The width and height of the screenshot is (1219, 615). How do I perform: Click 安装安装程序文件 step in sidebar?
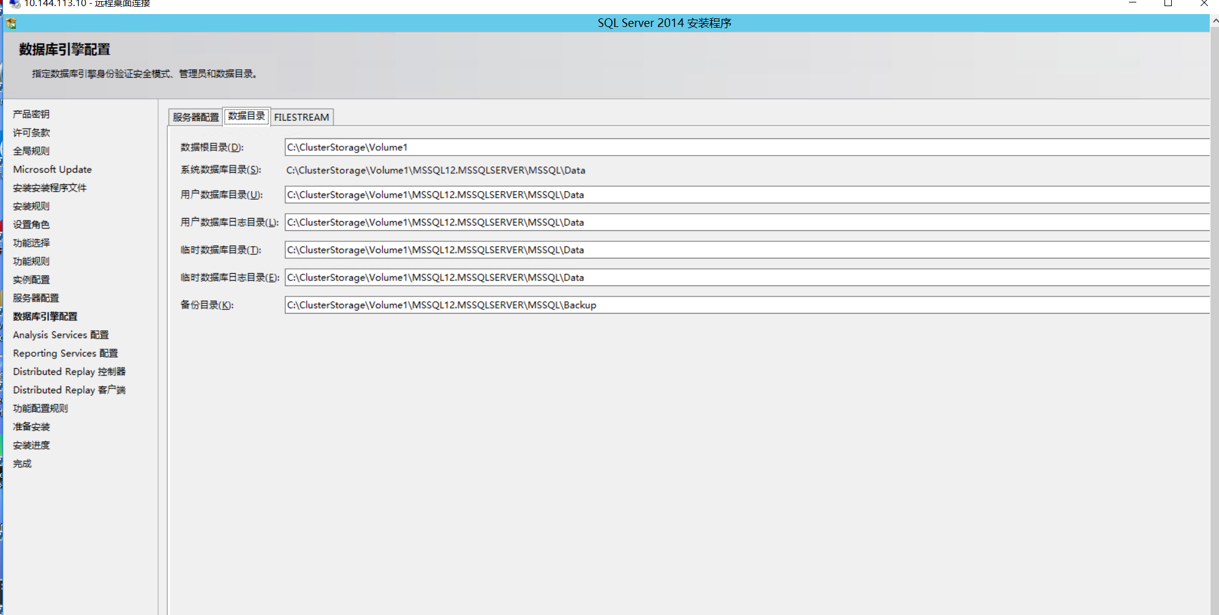[x=50, y=187]
